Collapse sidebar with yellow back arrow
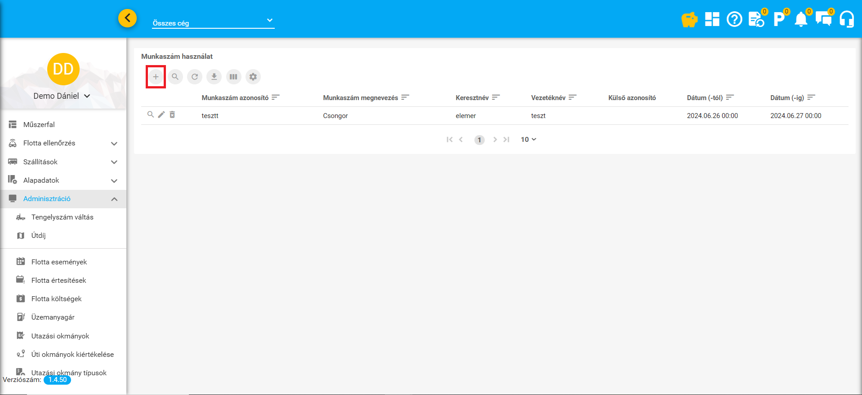The width and height of the screenshot is (862, 395). [x=128, y=18]
